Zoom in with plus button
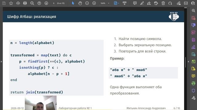This screenshot has width=197, height=110. coord(94,3)
